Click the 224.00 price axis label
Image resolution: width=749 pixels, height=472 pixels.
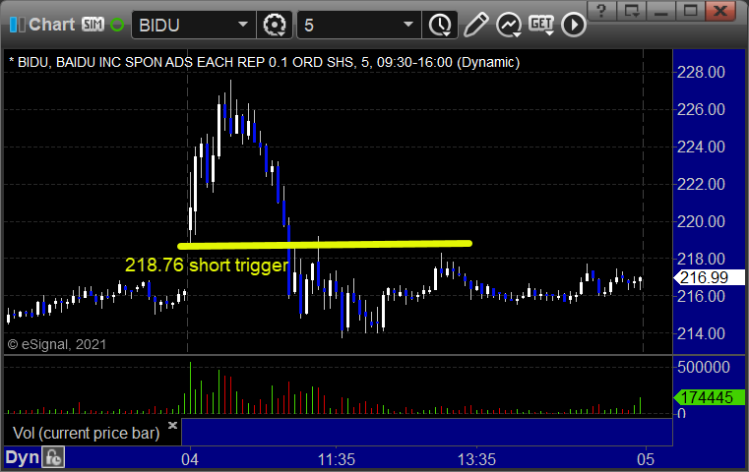coord(701,147)
